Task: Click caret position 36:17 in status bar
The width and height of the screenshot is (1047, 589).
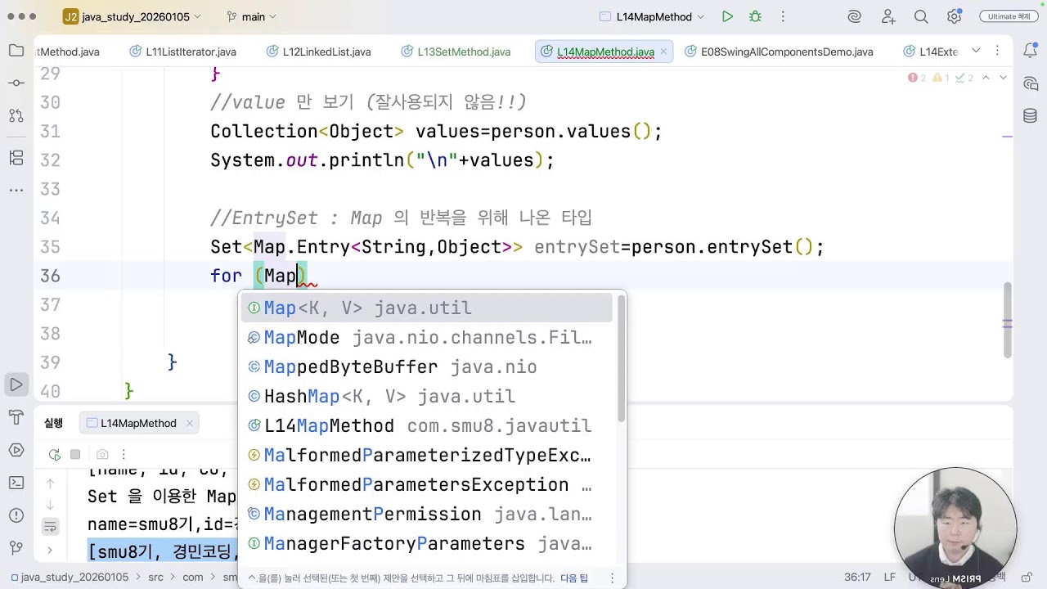Action: [857, 577]
